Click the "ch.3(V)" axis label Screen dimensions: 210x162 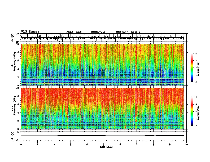13,136
